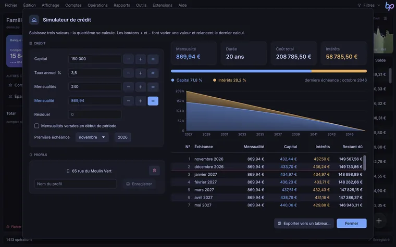Decrease Mensualité amount with the minus button

[x=129, y=101]
